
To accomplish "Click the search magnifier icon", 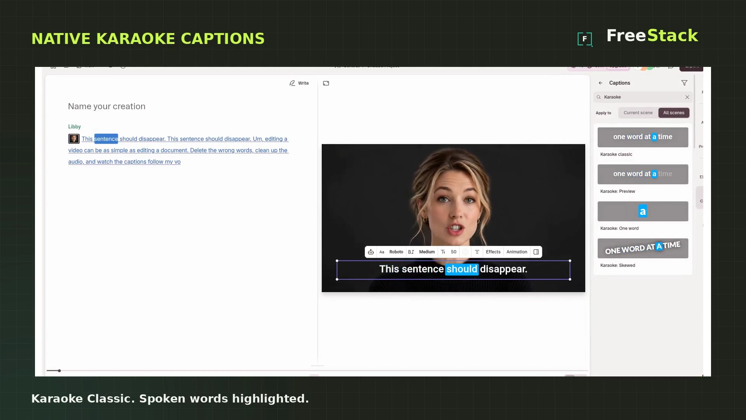I will [599, 97].
